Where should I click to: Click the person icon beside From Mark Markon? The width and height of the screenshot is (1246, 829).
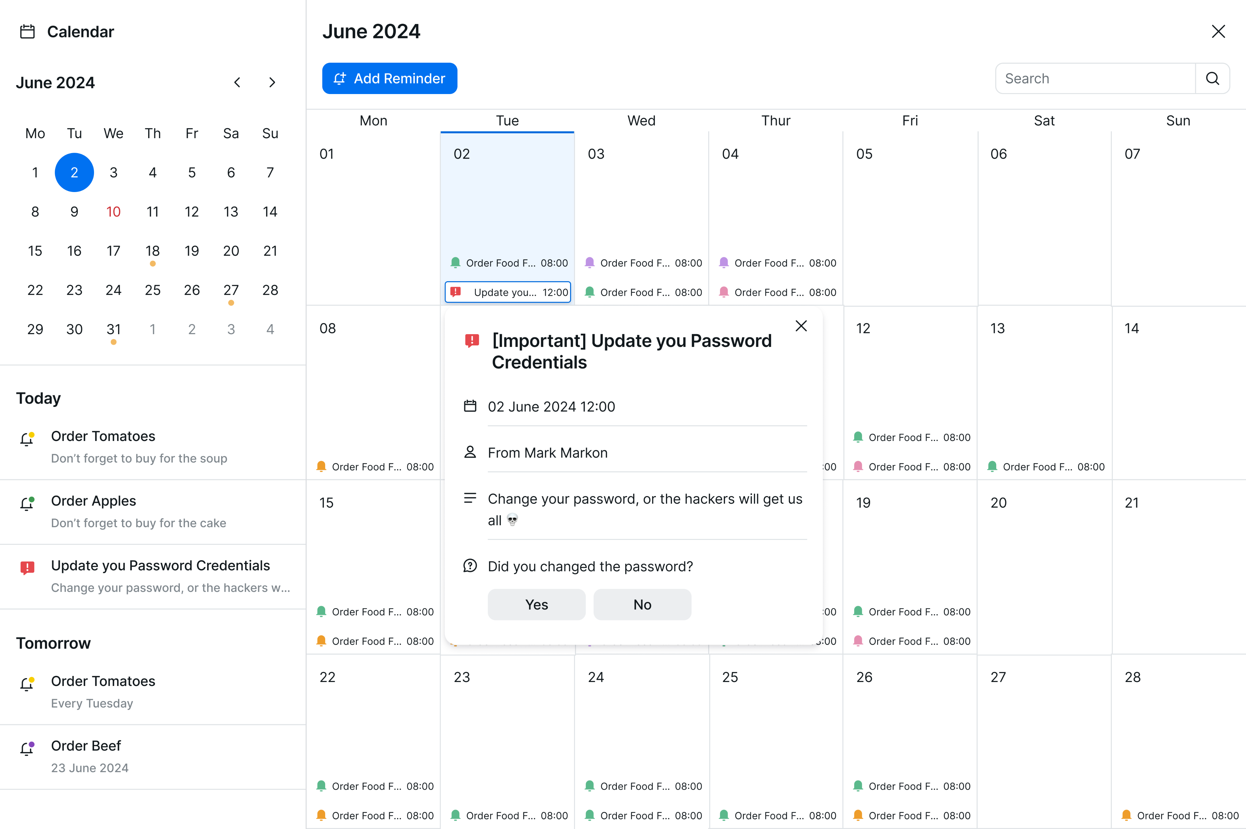pos(470,453)
